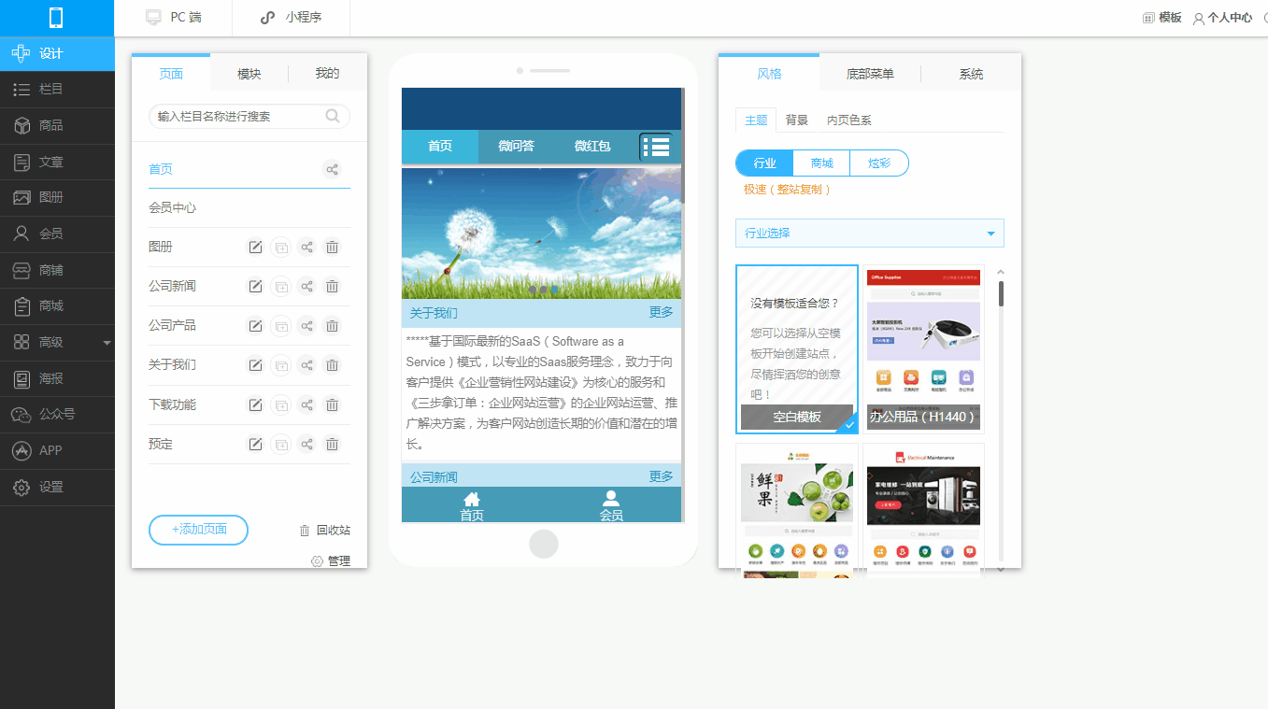
Task: Expand the 高级 sidebar menu arrow
Action: (107, 343)
